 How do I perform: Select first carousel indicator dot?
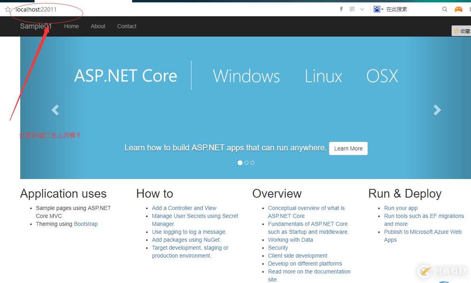tap(240, 163)
